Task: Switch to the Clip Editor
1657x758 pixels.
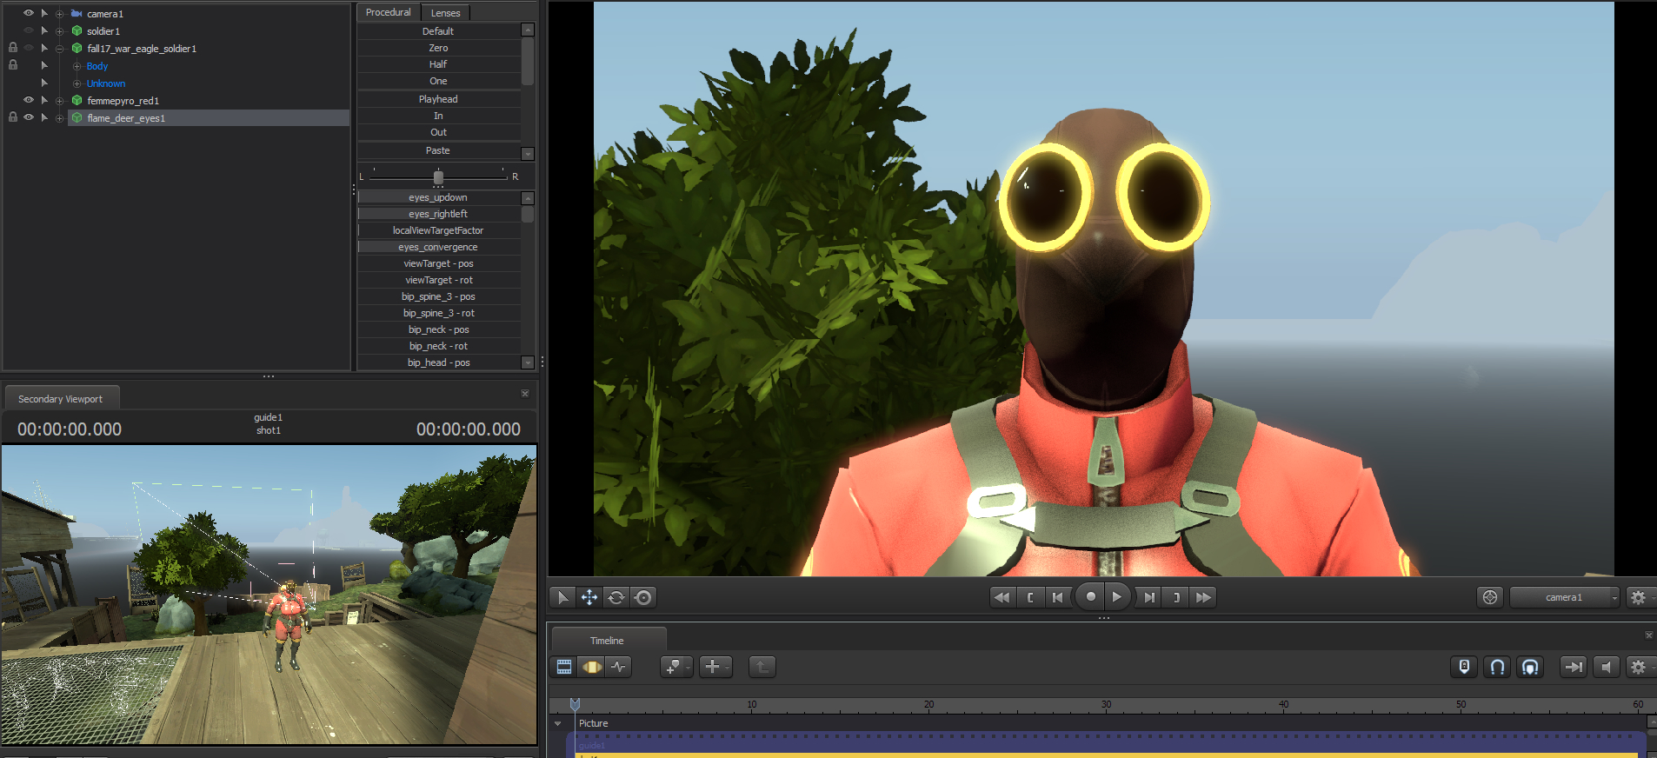Action: point(564,667)
